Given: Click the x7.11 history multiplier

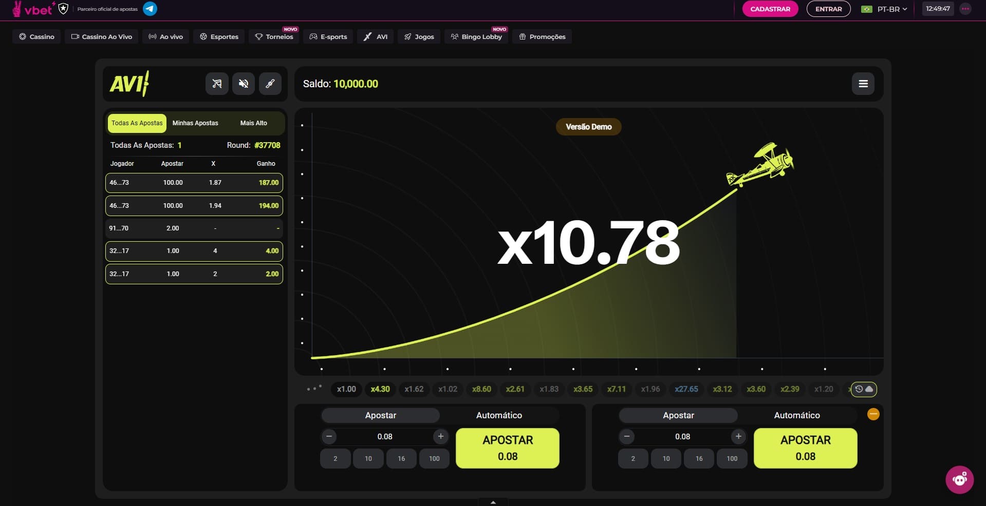Looking at the screenshot, I should 617,389.
